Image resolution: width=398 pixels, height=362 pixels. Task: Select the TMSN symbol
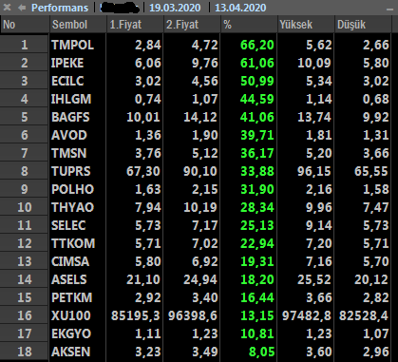(x=68, y=153)
